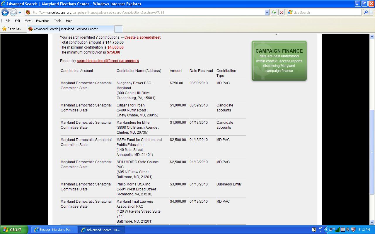This screenshot has width=375, height=234.
Task: Open the Favorites menu
Action: click(x=42, y=21)
